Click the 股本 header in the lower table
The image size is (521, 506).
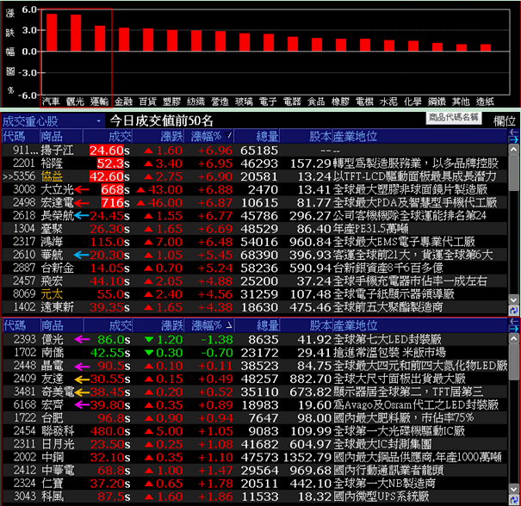(306, 325)
